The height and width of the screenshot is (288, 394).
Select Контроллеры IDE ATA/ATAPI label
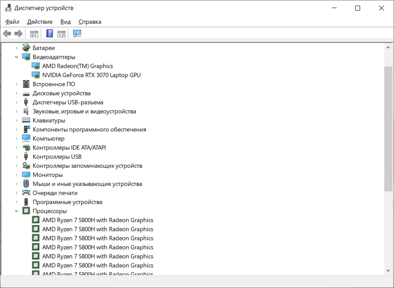[69, 147]
